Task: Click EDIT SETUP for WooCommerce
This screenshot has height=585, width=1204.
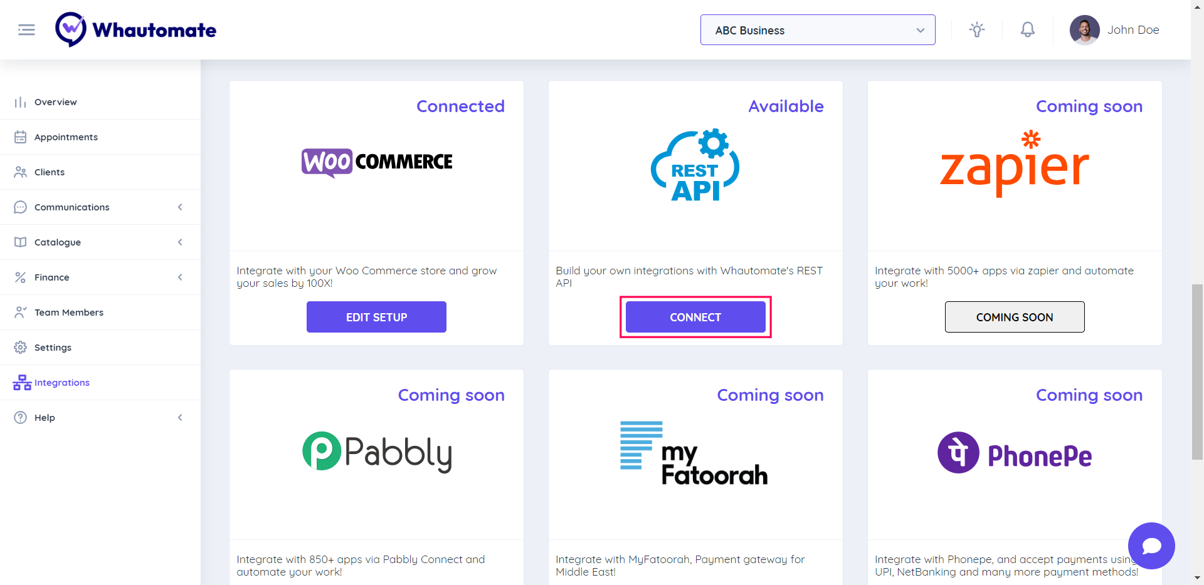Action: click(x=376, y=317)
